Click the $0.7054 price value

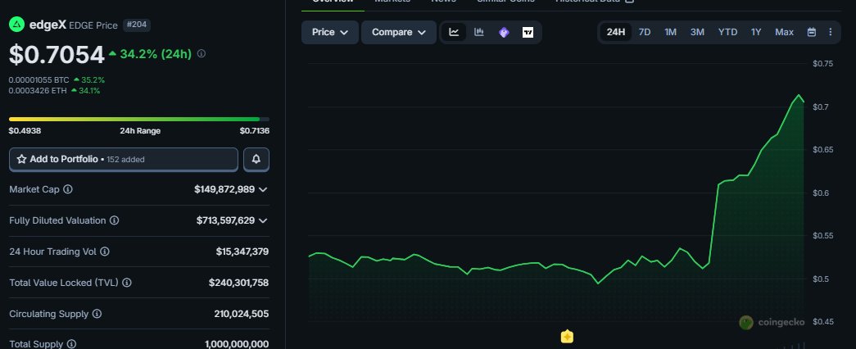[x=57, y=55]
